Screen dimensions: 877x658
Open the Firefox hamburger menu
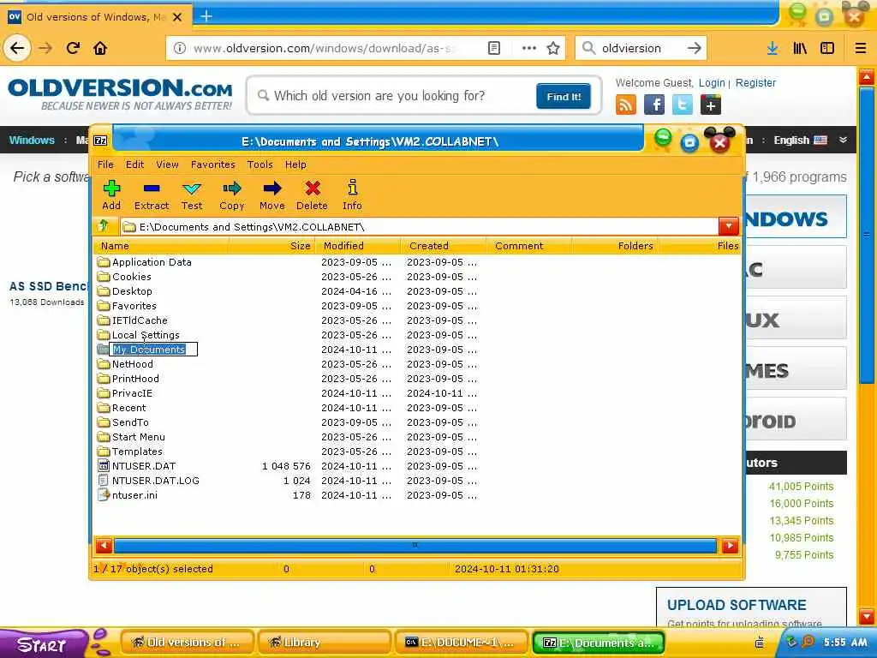(861, 48)
